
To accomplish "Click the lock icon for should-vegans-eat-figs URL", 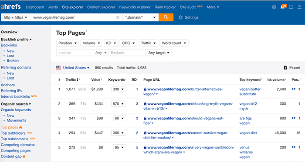I will (145, 118).
